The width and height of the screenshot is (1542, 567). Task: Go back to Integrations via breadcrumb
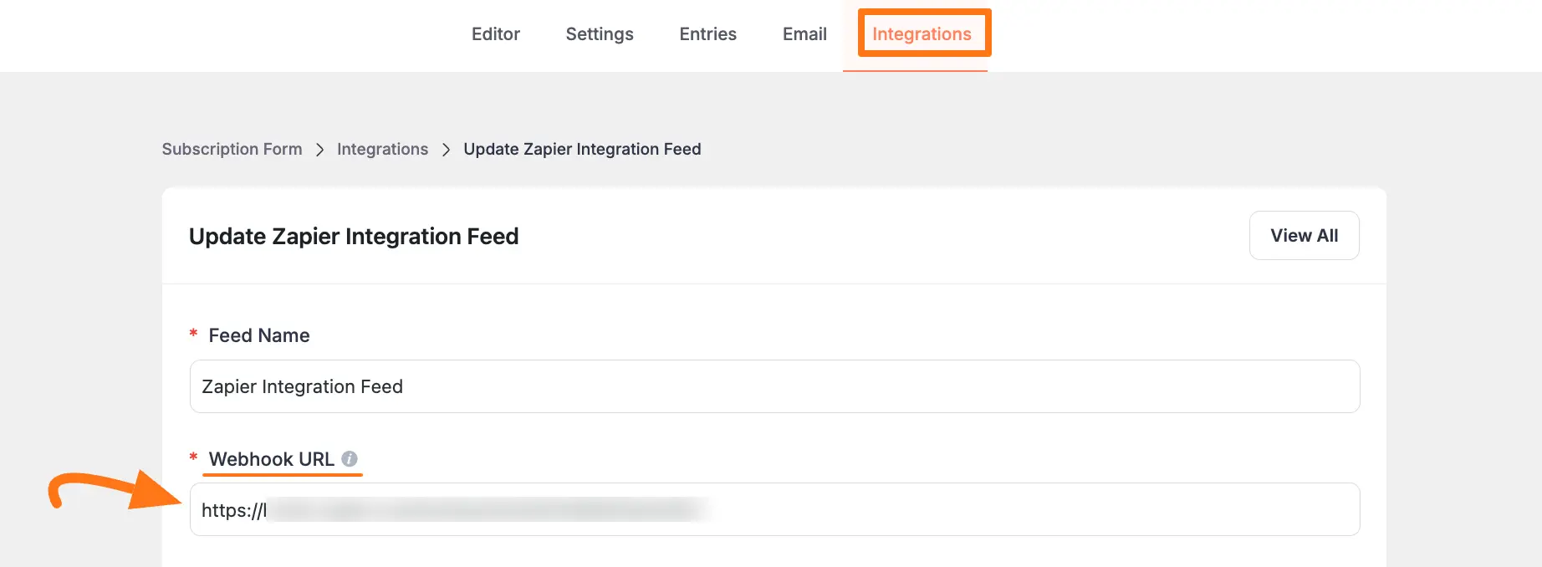pyautogui.click(x=382, y=149)
